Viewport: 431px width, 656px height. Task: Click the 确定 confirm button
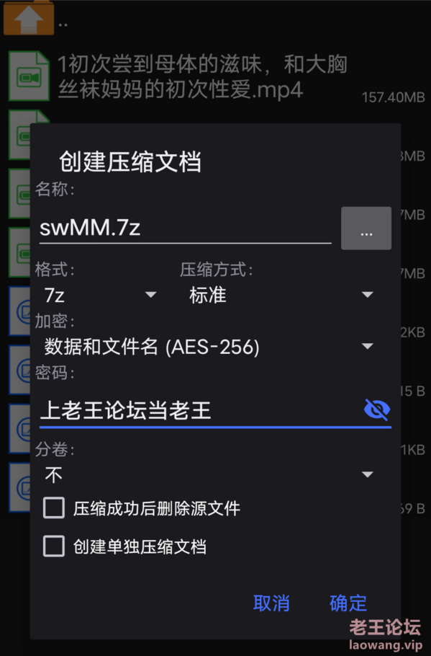pos(348,603)
